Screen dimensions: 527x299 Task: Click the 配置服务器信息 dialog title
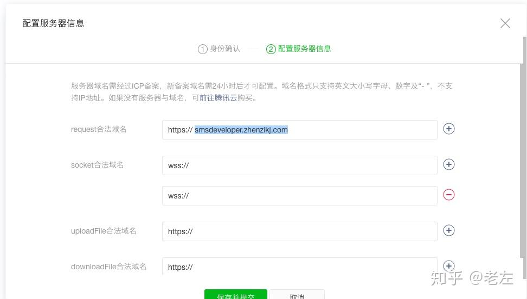(x=53, y=23)
